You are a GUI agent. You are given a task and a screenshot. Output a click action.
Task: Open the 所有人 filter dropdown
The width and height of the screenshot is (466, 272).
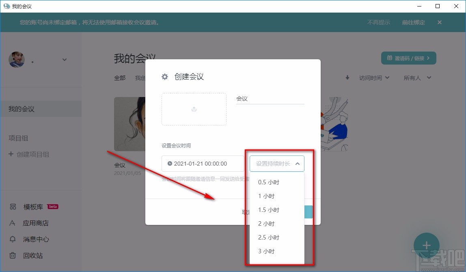417,78
